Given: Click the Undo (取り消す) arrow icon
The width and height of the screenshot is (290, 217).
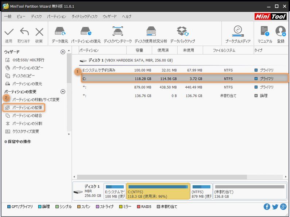Looking at the screenshot, I should click(24, 32).
